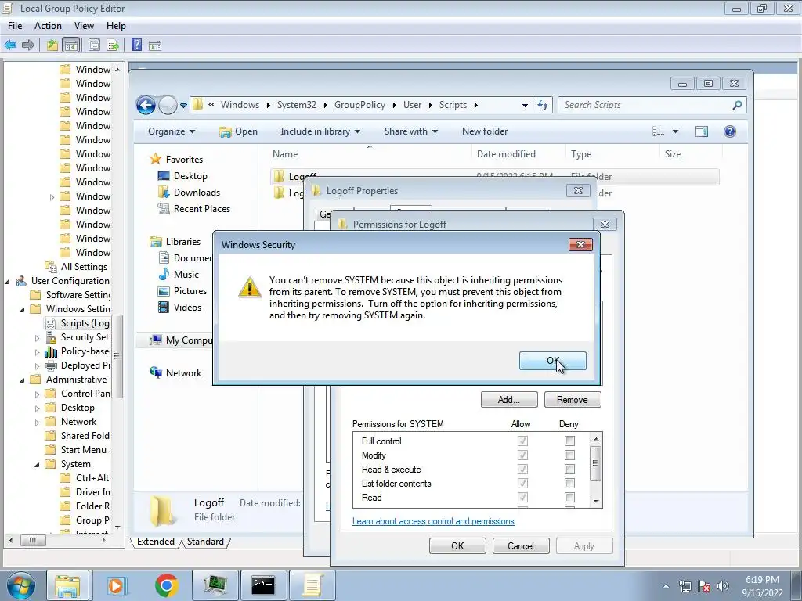Screen dimensions: 802x601
Task: Check Deny for Read permission
Action: pyautogui.click(x=569, y=497)
